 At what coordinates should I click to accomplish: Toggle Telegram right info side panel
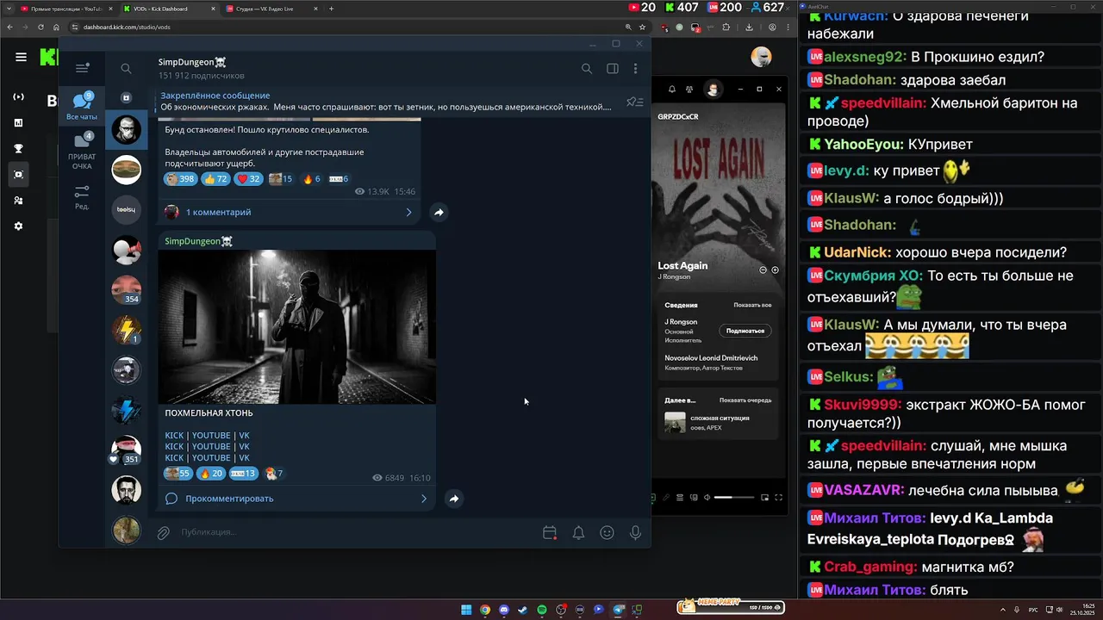612,69
